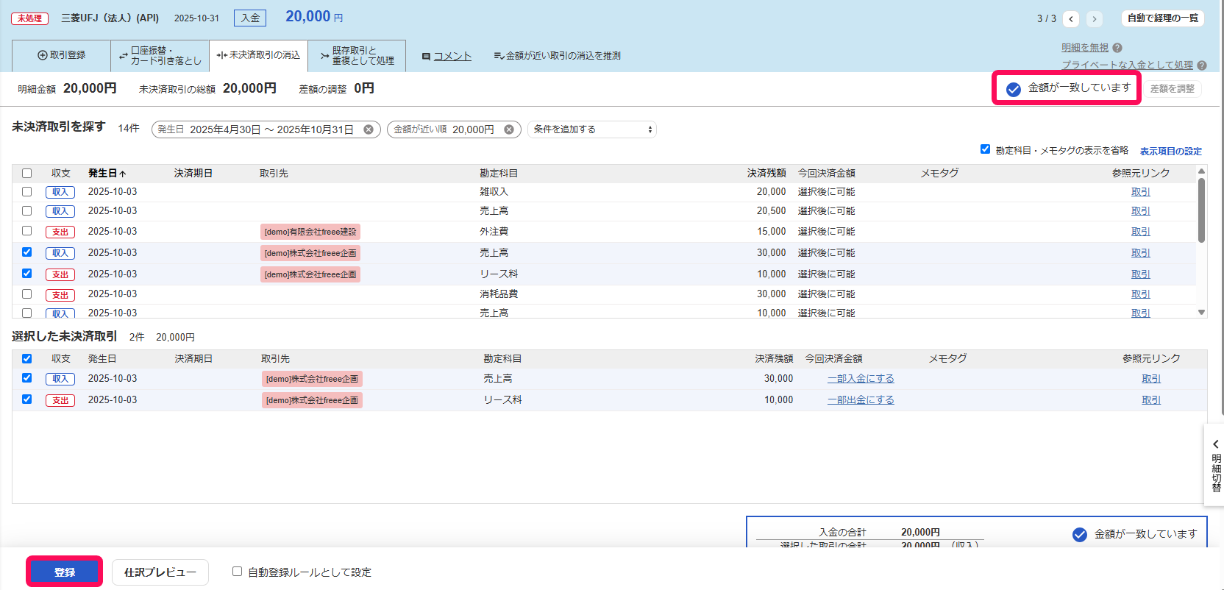Enable 自動登録ルールとして設定 checkbox
This screenshot has width=1224, height=590.
tap(237, 572)
